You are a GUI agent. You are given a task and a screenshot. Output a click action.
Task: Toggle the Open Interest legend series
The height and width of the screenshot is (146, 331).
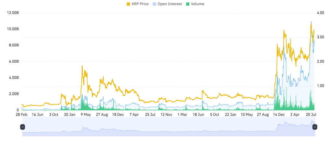coord(167,4)
